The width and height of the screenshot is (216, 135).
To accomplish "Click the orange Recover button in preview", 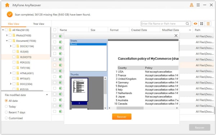I will 122,117.
